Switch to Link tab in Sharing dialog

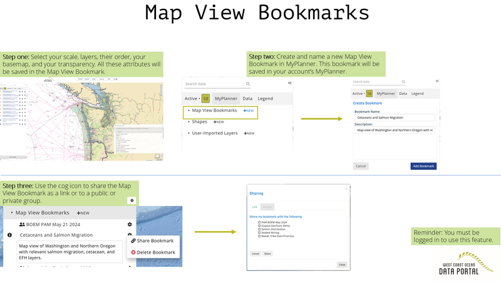click(255, 207)
